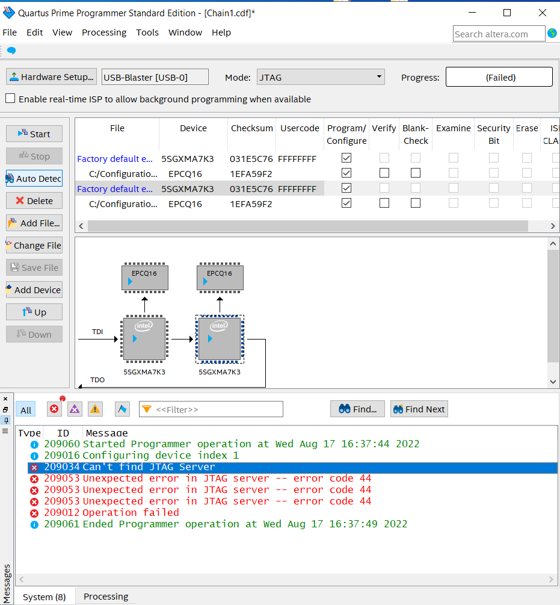Toggle the critical warning messages filter
This screenshot has height=605, width=560.
tap(75, 409)
